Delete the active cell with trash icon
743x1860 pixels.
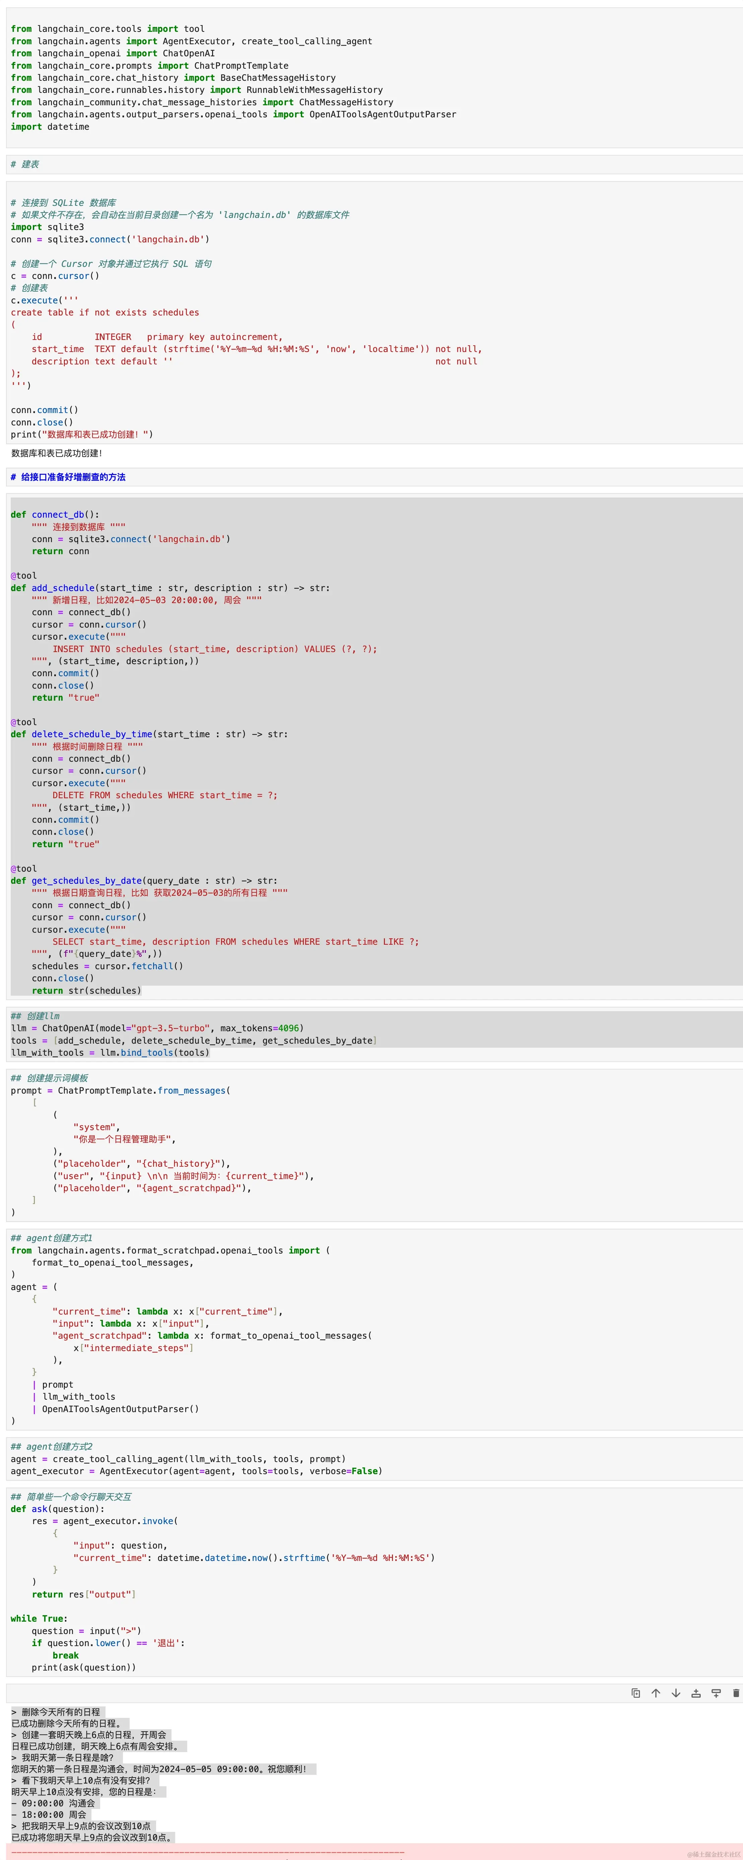pos(736,1692)
